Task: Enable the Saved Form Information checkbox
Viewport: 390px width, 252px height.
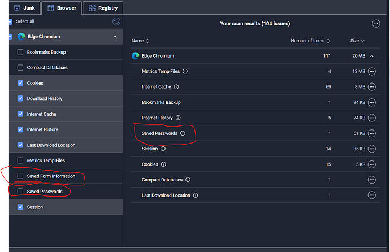Action: (x=20, y=176)
